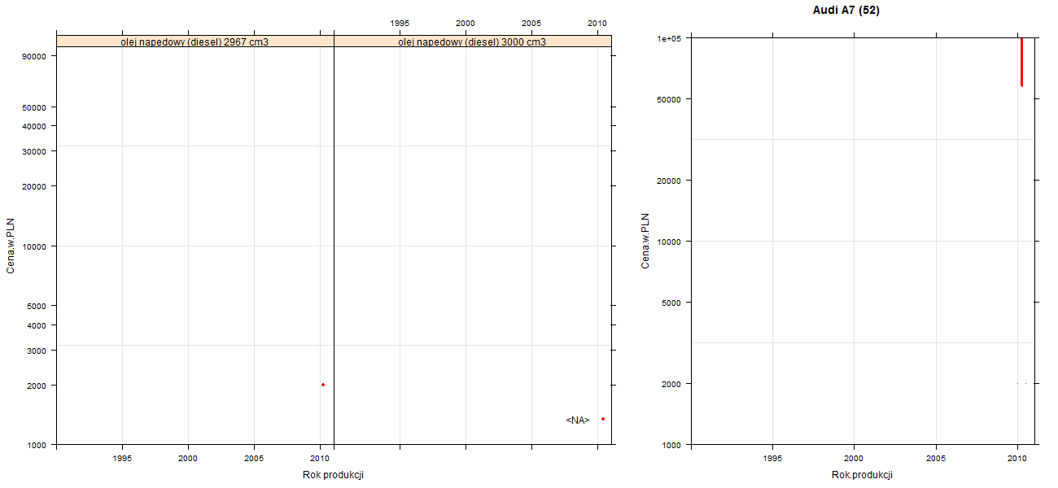The image size is (1058, 488).
Task: Click year '2010' under the 2967 cm3 panel
Action: pyautogui.click(x=320, y=459)
